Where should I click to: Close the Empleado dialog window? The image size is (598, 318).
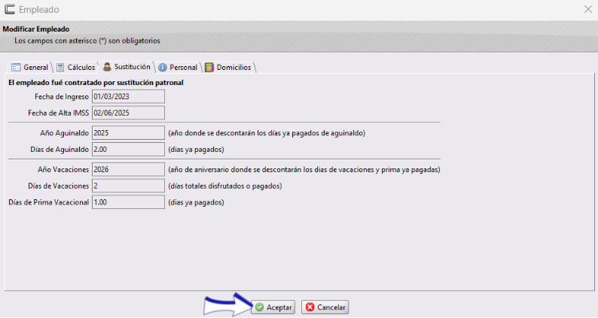[x=588, y=9]
